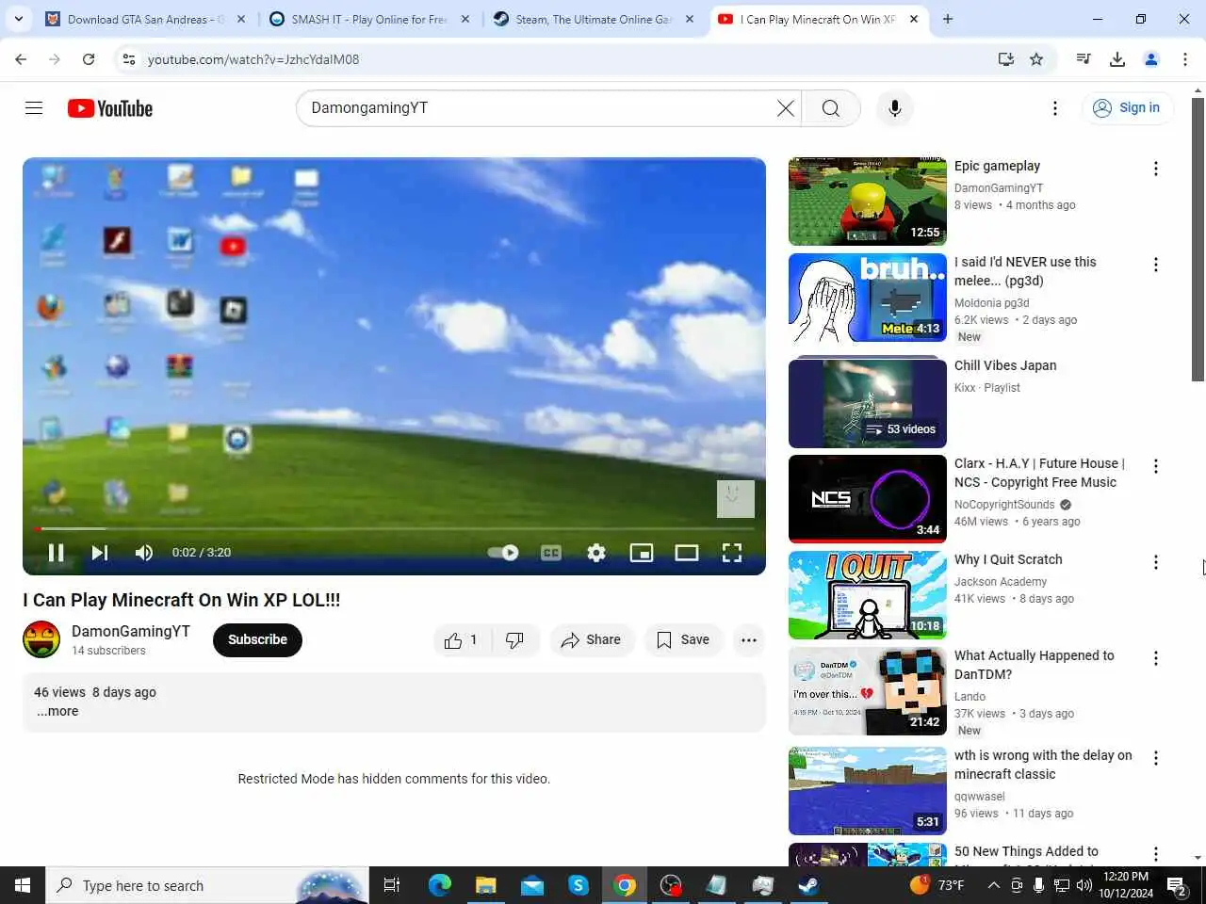Open DamonGamingYT channel name link
This screenshot has width=1206, height=904.
[131, 632]
